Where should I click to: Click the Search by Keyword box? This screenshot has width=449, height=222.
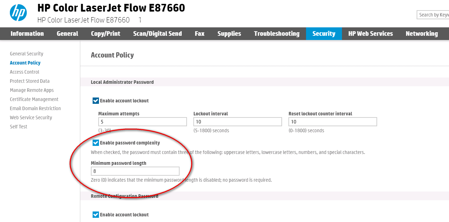433,15
